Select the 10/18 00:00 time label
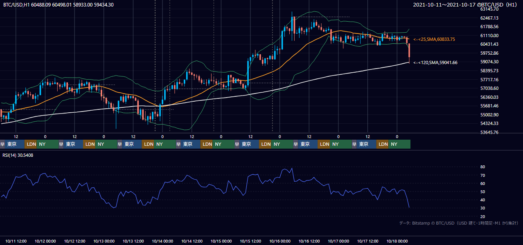Image resolution: width=523 pixels, height=245 pixels. tap(397, 241)
